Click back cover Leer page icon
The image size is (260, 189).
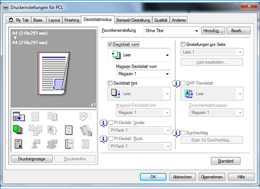116,93
